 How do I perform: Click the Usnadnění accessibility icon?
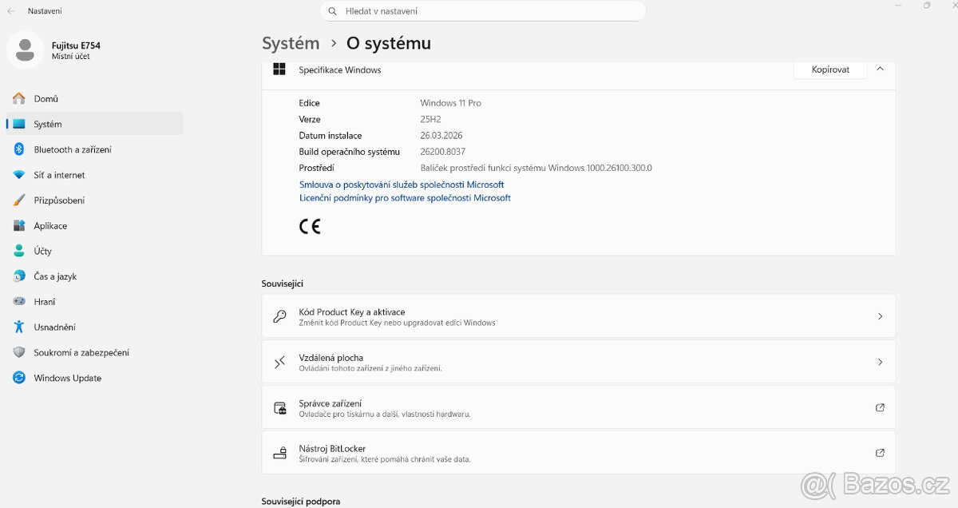tap(19, 327)
